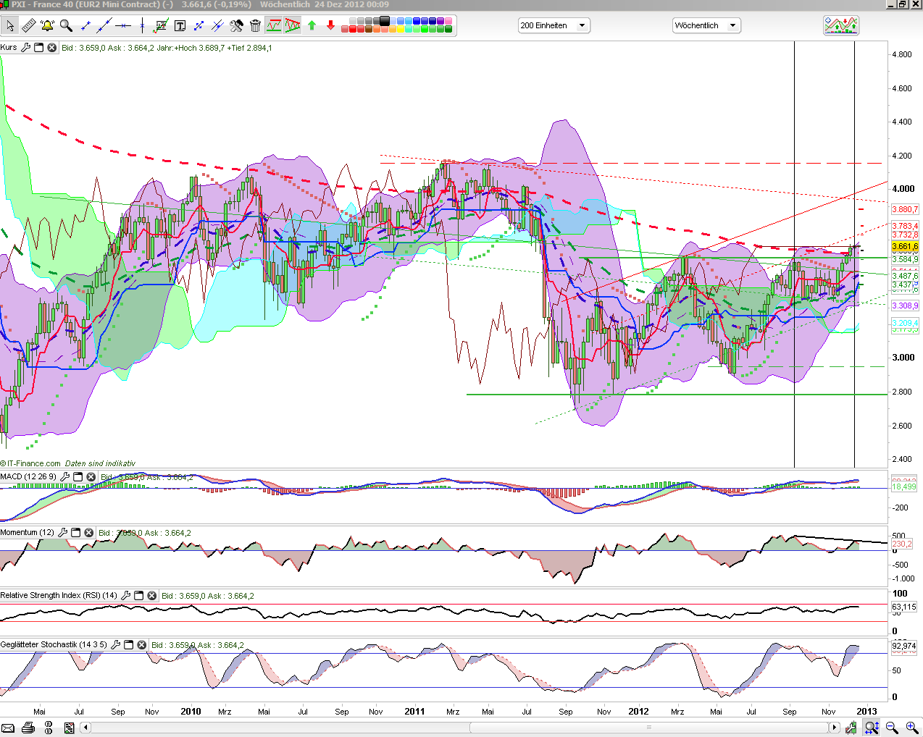Select the magnifier zoom tool

click(x=66, y=26)
